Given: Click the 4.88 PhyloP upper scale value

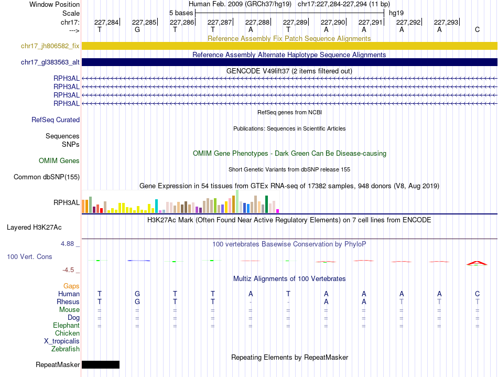Looking at the screenshot, I should coord(67,244).
